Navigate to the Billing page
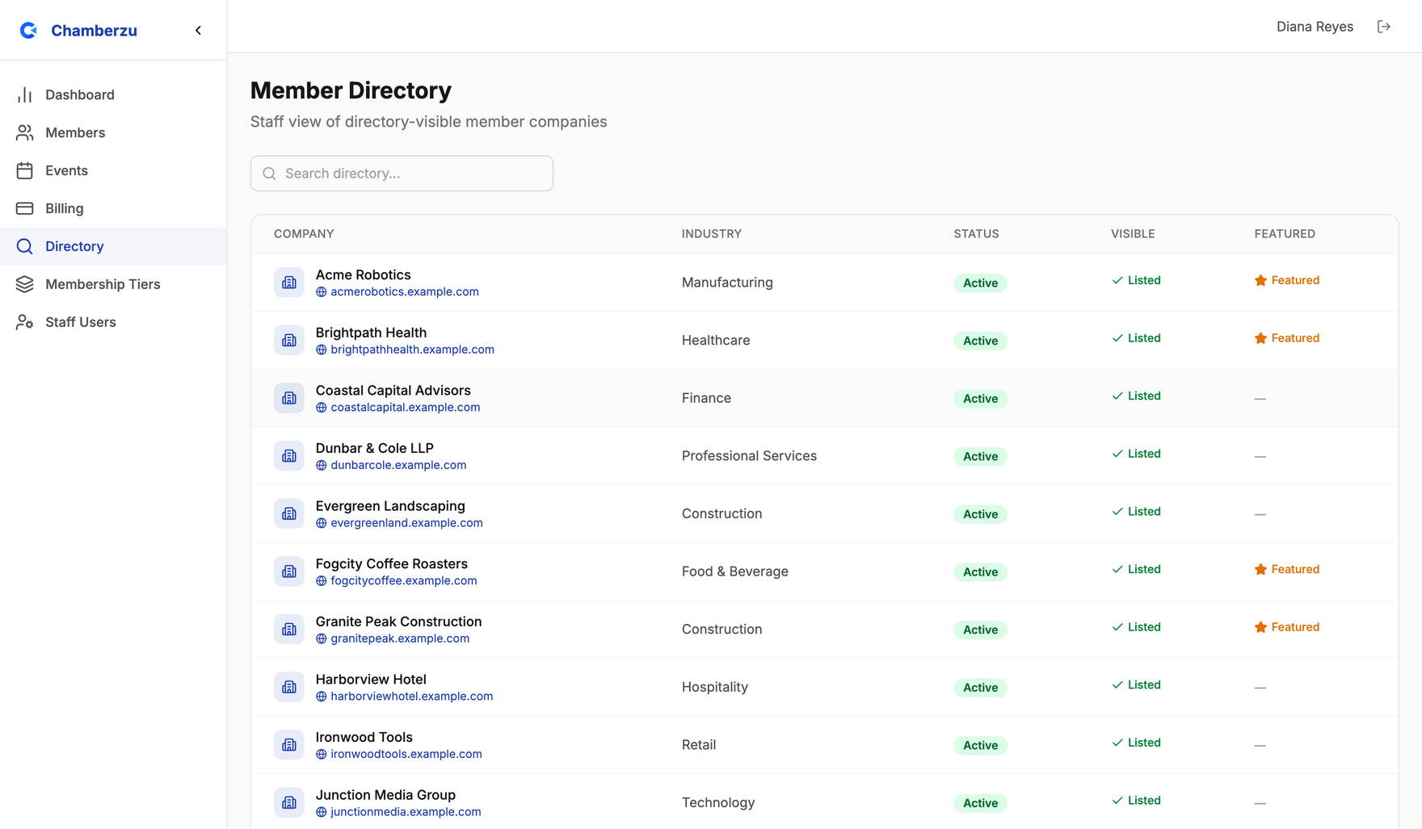The width and height of the screenshot is (1422, 829). [113, 208]
